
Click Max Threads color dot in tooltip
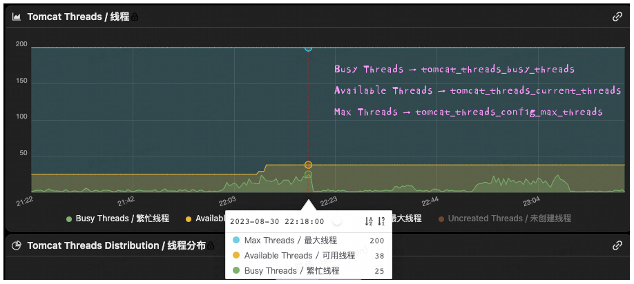(x=236, y=241)
